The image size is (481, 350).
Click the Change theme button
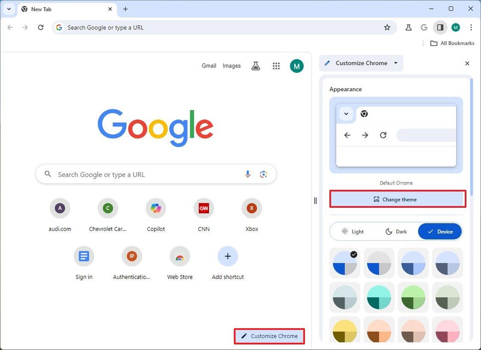point(396,199)
